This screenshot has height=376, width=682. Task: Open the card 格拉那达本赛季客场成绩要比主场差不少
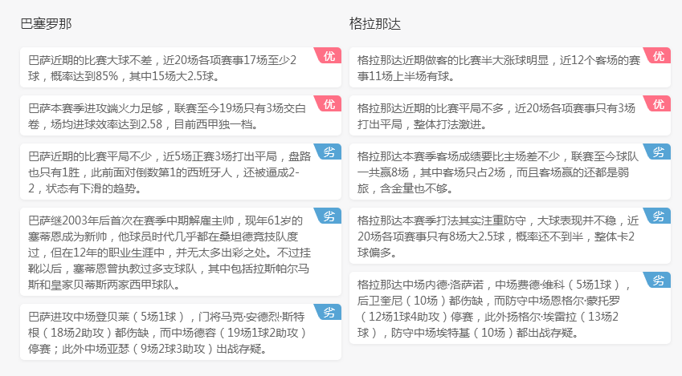(510, 172)
